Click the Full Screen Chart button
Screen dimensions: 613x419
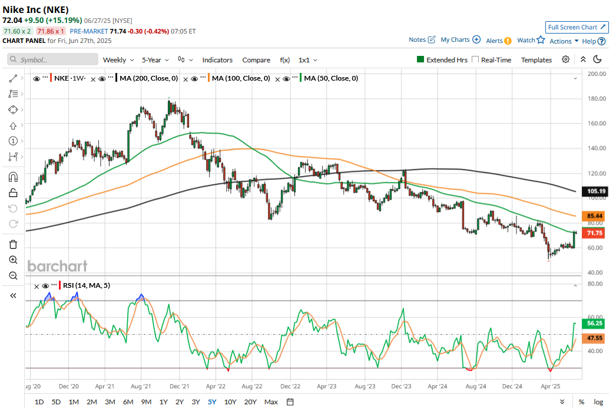point(576,27)
